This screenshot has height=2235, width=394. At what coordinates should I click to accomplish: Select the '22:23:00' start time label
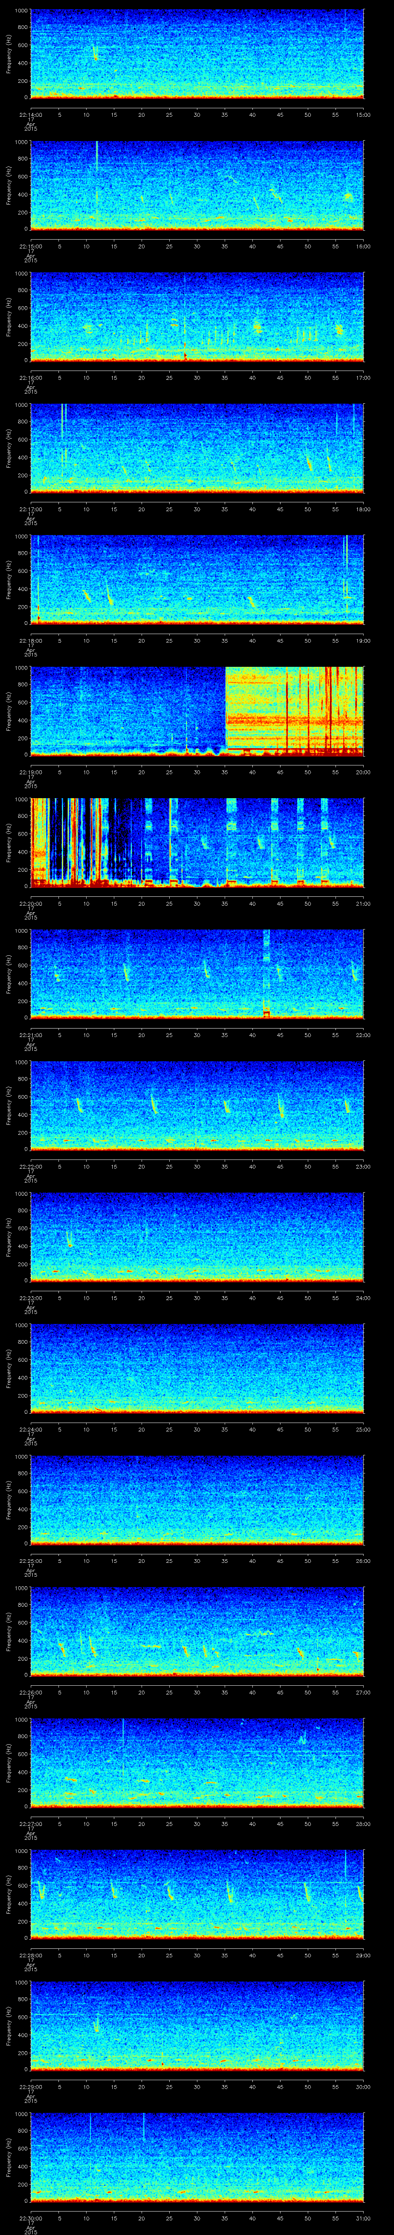30,1298
